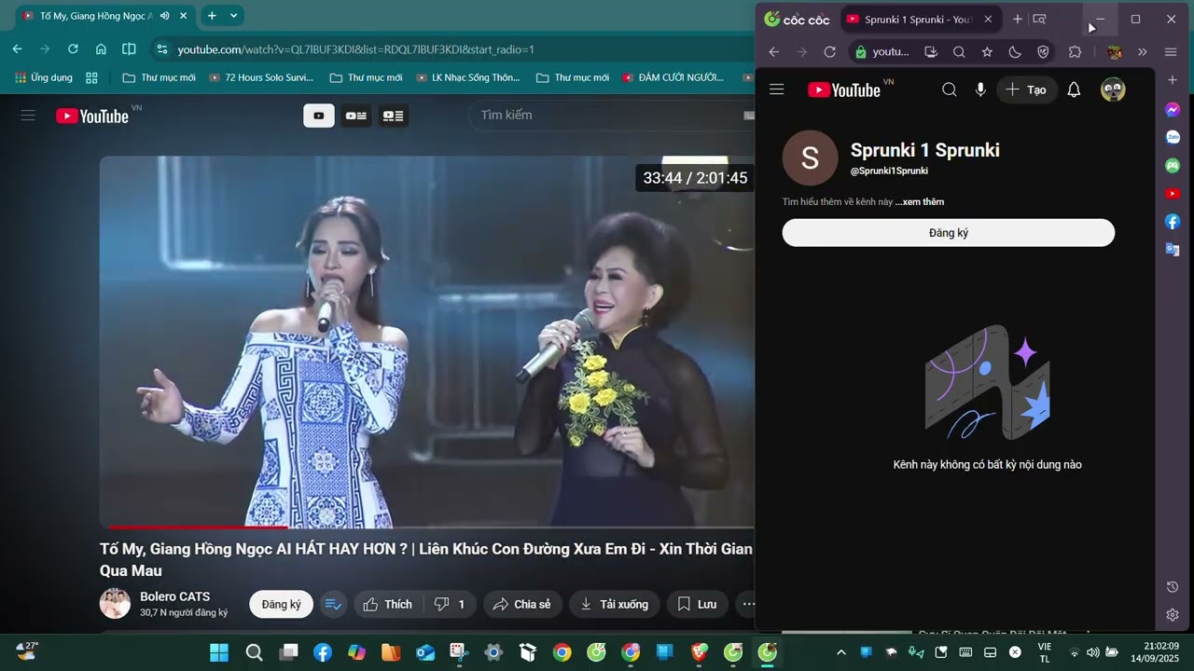Open Messenger in Cốc Cốc sidebar
This screenshot has height=671, width=1194.
click(x=1173, y=110)
